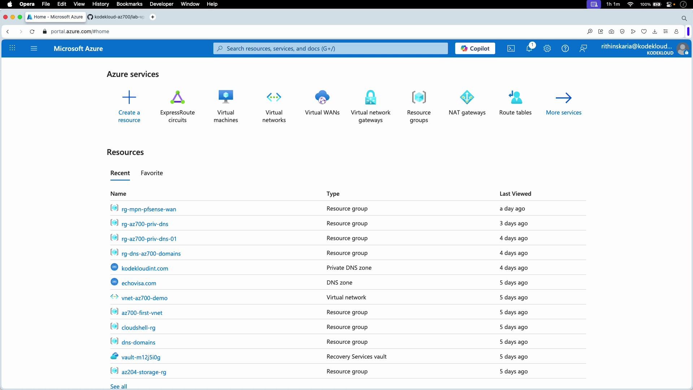The height and width of the screenshot is (390, 693).
Task: Select the Recent resources tab
Action: tap(120, 173)
